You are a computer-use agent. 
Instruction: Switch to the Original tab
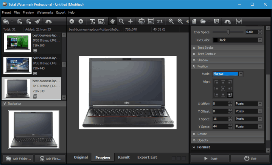tap(81, 157)
